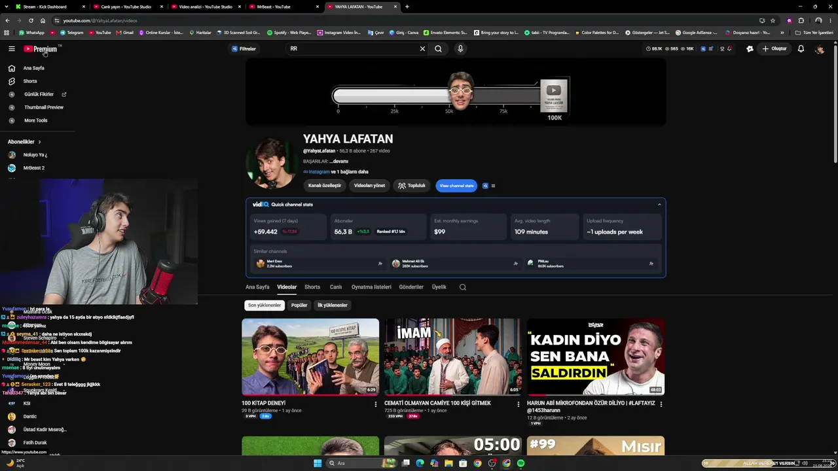
Task: Click inside the YouTube search field
Action: point(354,49)
